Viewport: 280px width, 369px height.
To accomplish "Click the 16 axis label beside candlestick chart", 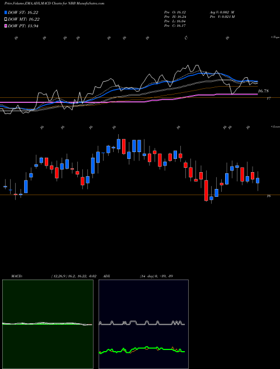I will click(x=268, y=196).
